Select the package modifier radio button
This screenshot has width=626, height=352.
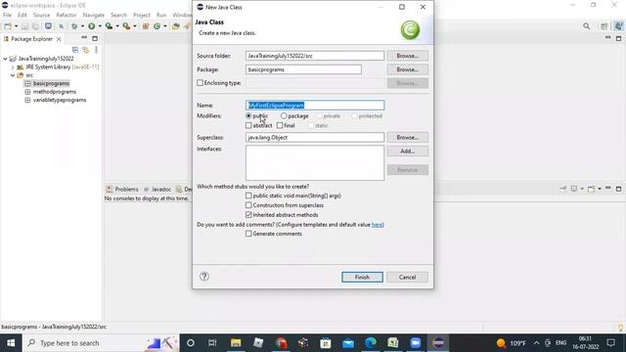tap(284, 115)
